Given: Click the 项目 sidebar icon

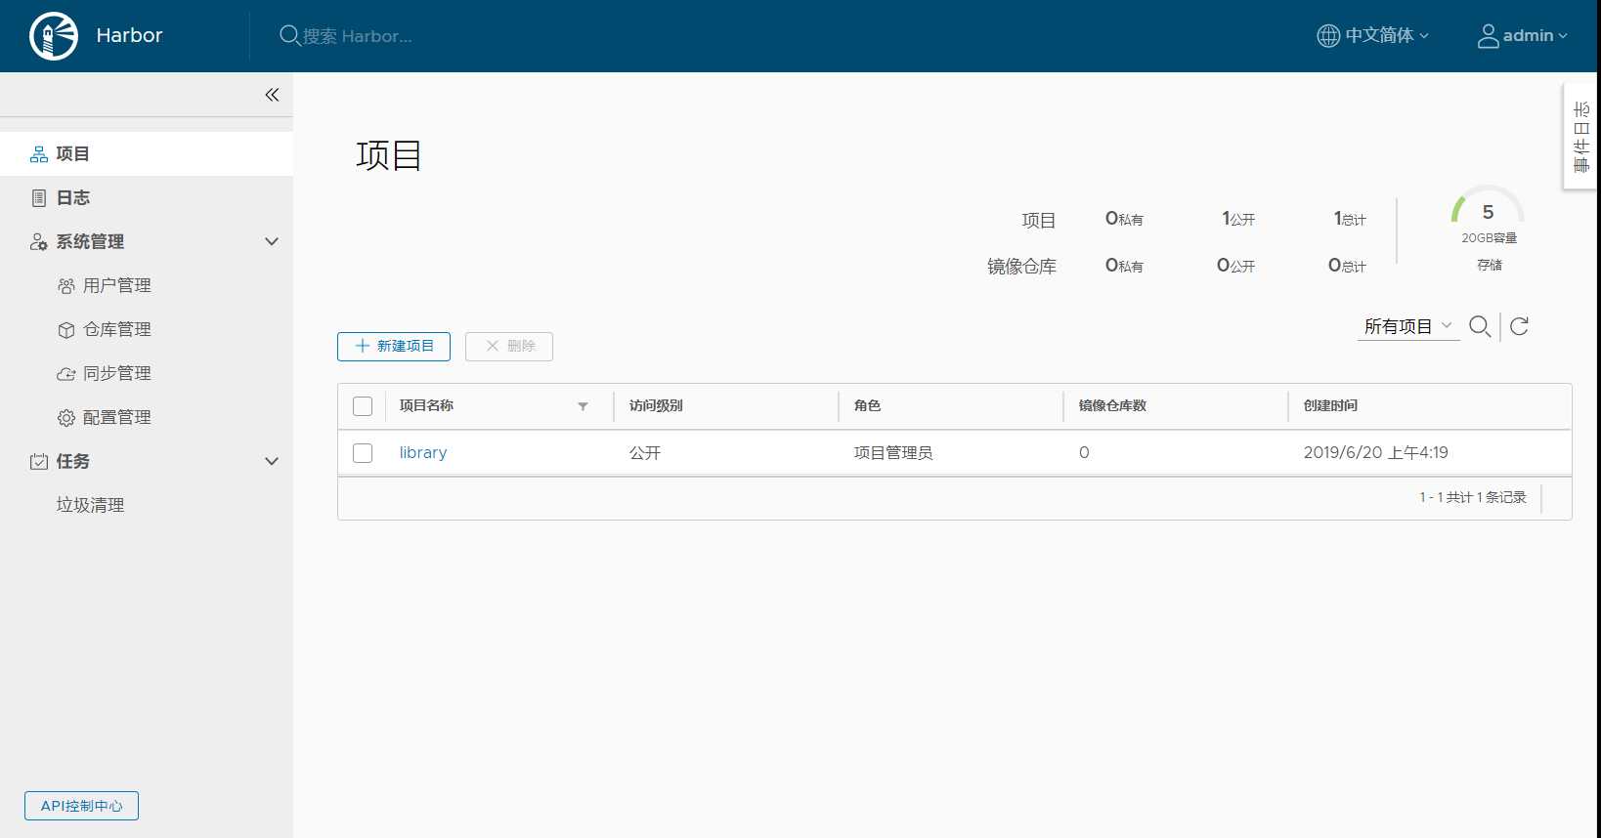Looking at the screenshot, I should 39,154.
